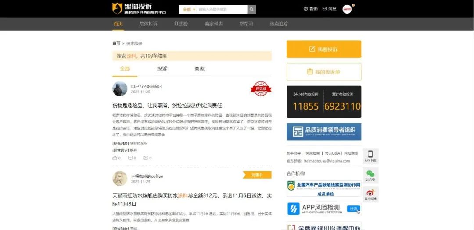Click the 公众号 WeChat icon
Screen dimensions: 474x230
pyautogui.click(x=370, y=175)
